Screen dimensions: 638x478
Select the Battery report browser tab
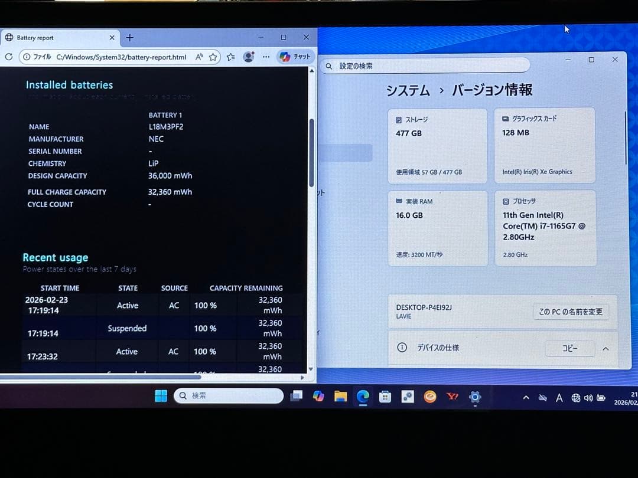[x=60, y=37]
